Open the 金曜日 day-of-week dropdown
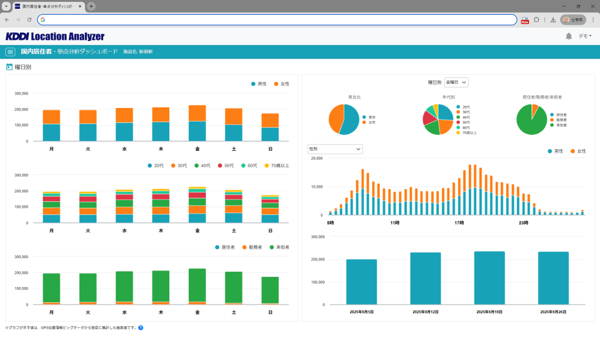This screenshot has width=600, height=338. 456,83
